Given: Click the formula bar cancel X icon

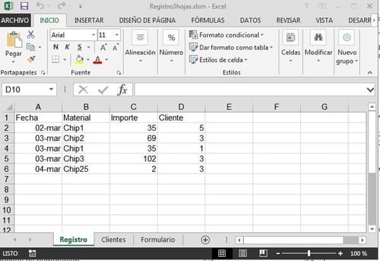Looking at the screenshot, I should [83, 90].
